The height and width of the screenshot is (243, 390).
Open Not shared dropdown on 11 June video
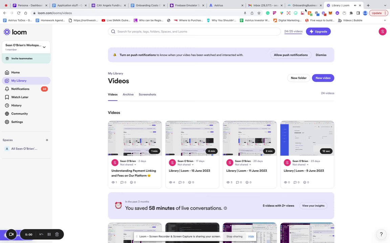(x=243, y=165)
